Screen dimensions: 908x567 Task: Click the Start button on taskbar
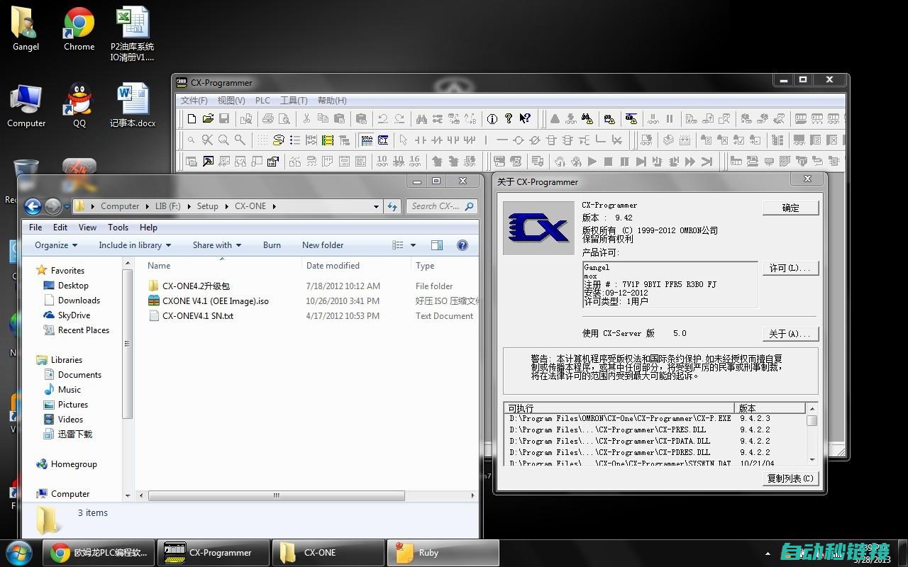point(18,553)
